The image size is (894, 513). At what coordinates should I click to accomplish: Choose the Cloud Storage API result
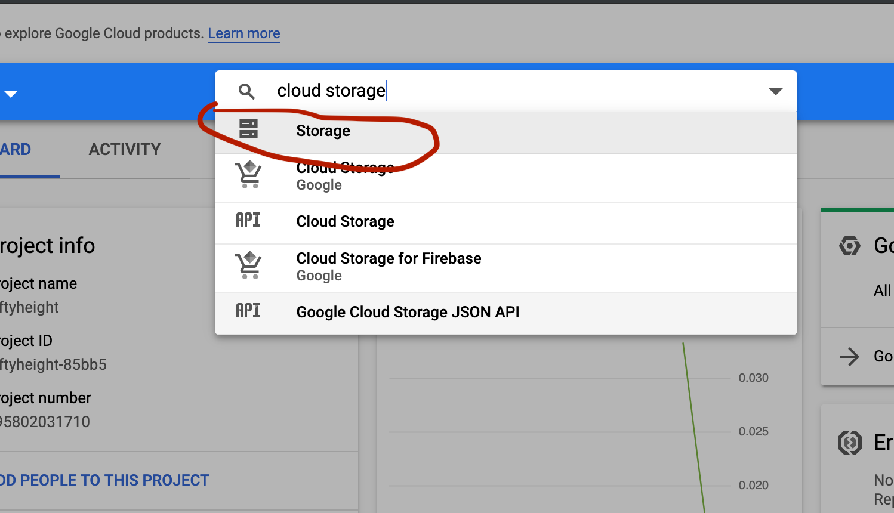[x=345, y=222]
